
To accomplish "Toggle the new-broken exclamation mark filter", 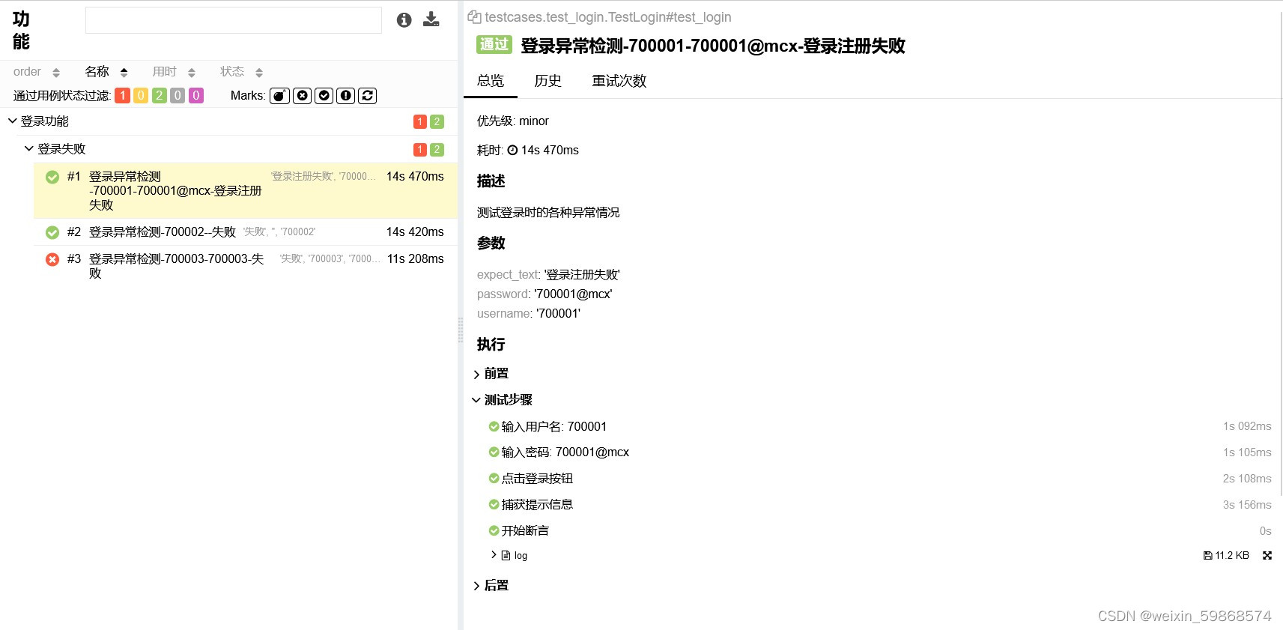I will click(346, 96).
